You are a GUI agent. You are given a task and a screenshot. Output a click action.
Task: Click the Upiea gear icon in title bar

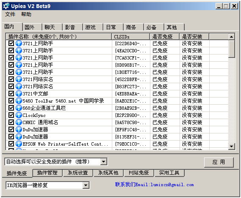click(6, 6)
